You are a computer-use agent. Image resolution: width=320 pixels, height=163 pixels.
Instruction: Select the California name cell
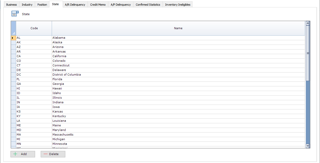click(x=178, y=56)
